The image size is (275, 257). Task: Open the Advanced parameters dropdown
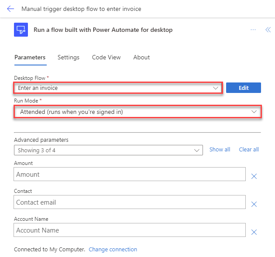tap(108, 150)
